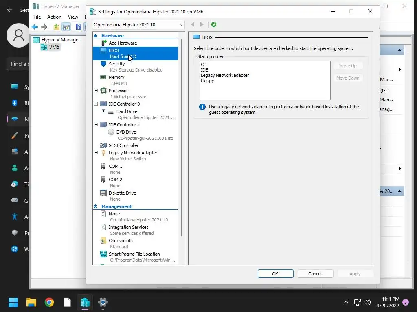Click the Hyper-V Manager taskbar icon
Screen dimensions: 417x312
(x=85, y=302)
